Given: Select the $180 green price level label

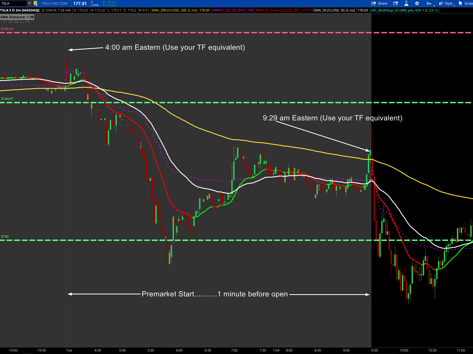Looking at the screenshot, I should 5,237.
